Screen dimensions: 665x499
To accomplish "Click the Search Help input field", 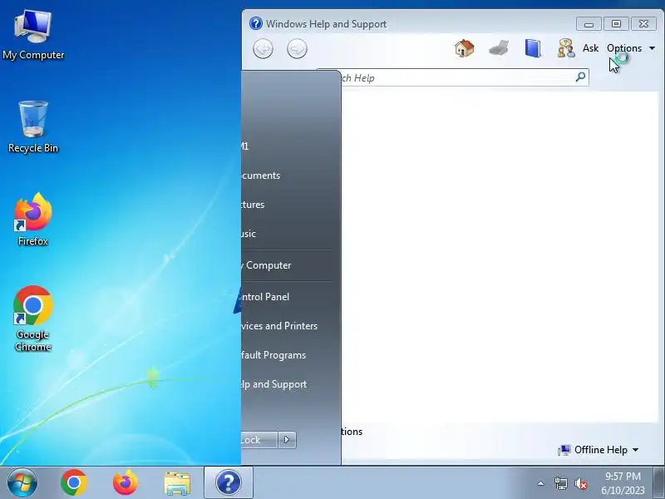I will 453,77.
